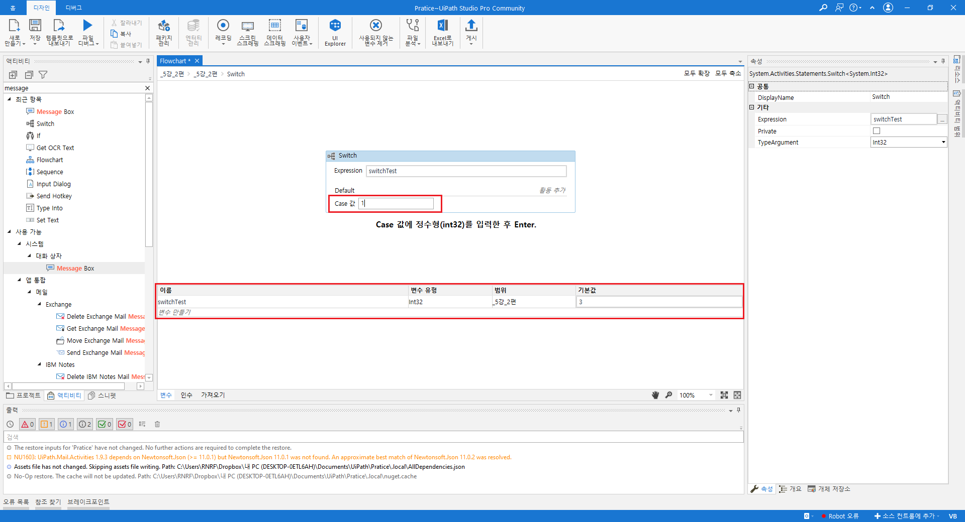Click 모두 축소 (Collapse All) link
Screen dimensions: 965x522
click(x=728, y=73)
